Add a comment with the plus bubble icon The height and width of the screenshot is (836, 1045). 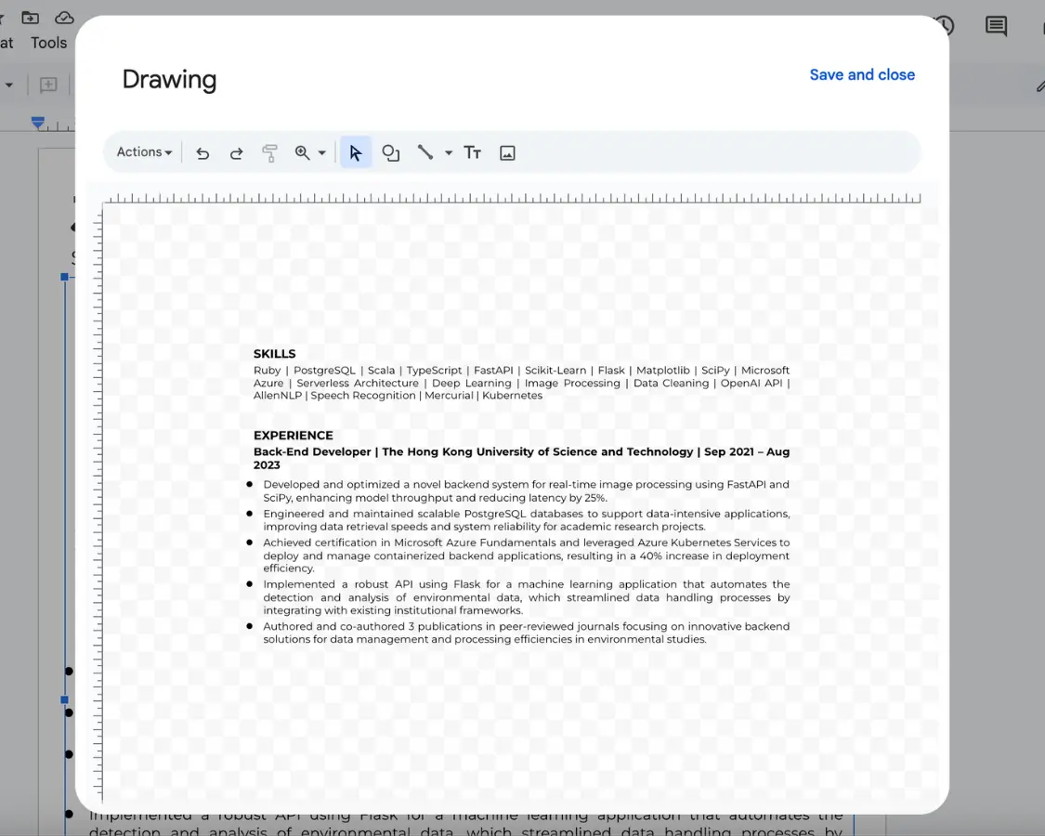[x=47, y=85]
